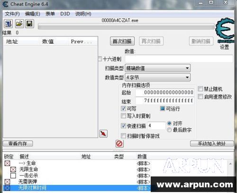This screenshot has width=237, height=193.
Task: Enable lock box for 一击必杀
Action: tap(13, 175)
